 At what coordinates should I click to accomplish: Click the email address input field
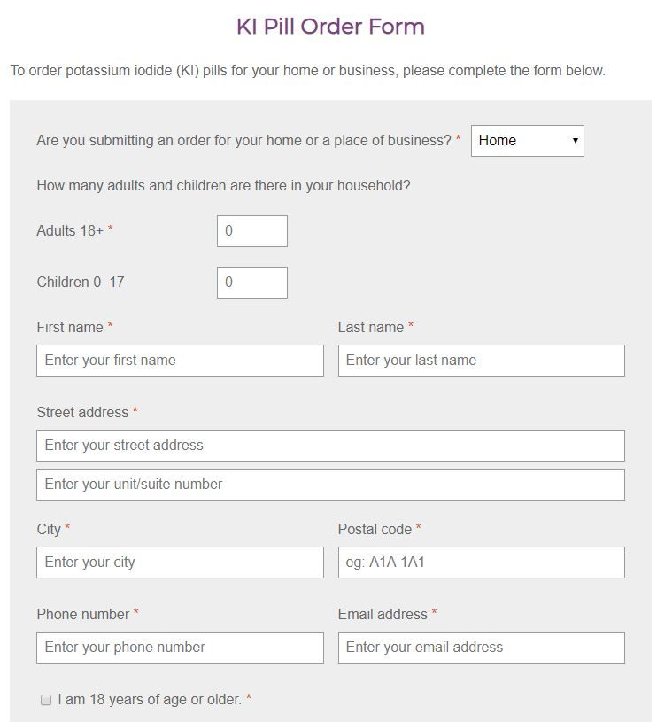pyautogui.click(x=481, y=648)
